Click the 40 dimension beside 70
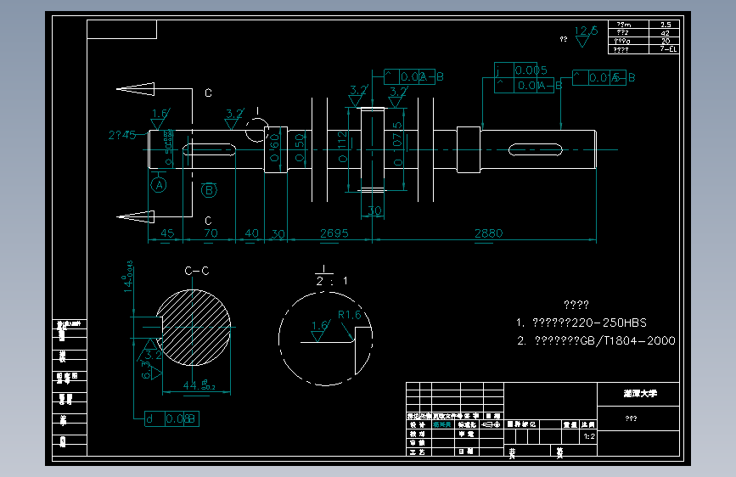The height and width of the screenshot is (477, 736). point(251,233)
